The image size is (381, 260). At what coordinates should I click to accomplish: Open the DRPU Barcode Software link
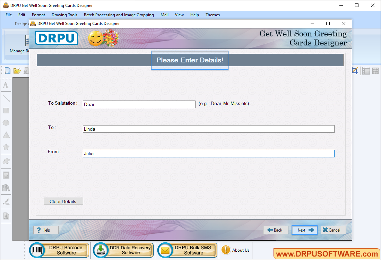click(x=59, y=250)
